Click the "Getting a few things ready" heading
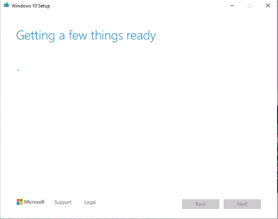Viewport: 278px width, 219px height. [x=86, y=36]
